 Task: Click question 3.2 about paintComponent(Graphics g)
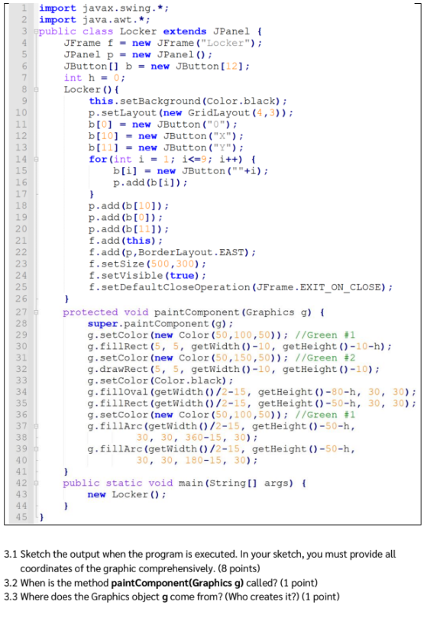coord(161,584)
